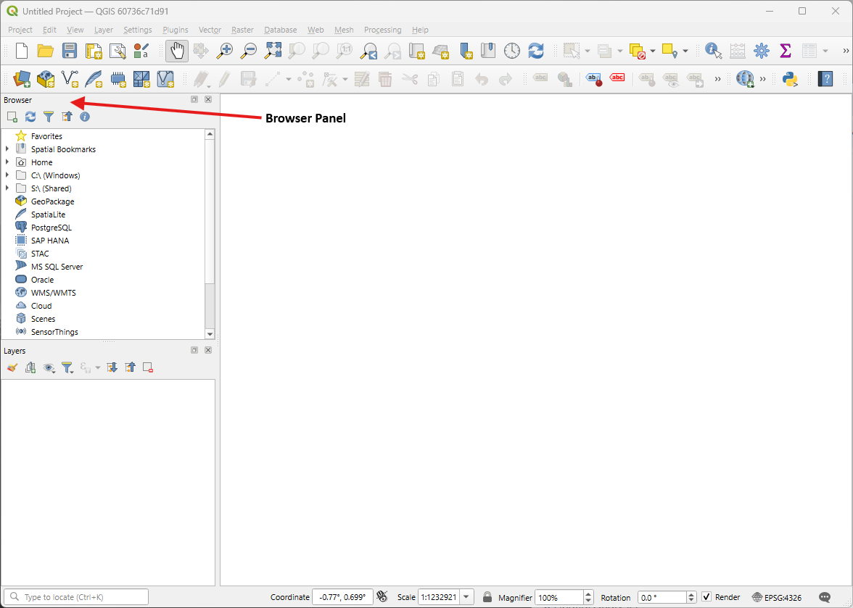Viewport: 853px width, 608px height.
Task: Click the Identify Features tool
Action: point(713,51)
